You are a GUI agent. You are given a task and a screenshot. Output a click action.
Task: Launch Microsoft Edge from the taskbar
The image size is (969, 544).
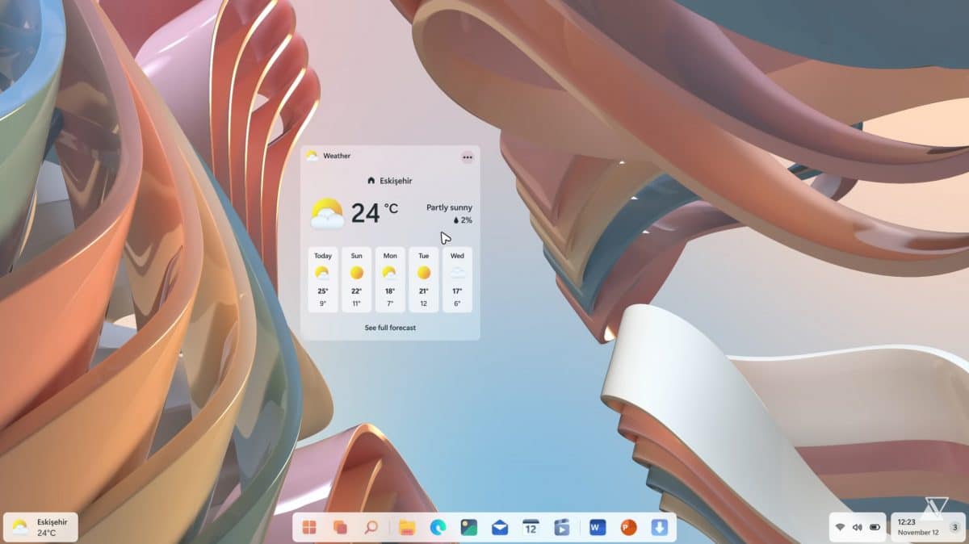click(438, 527)
